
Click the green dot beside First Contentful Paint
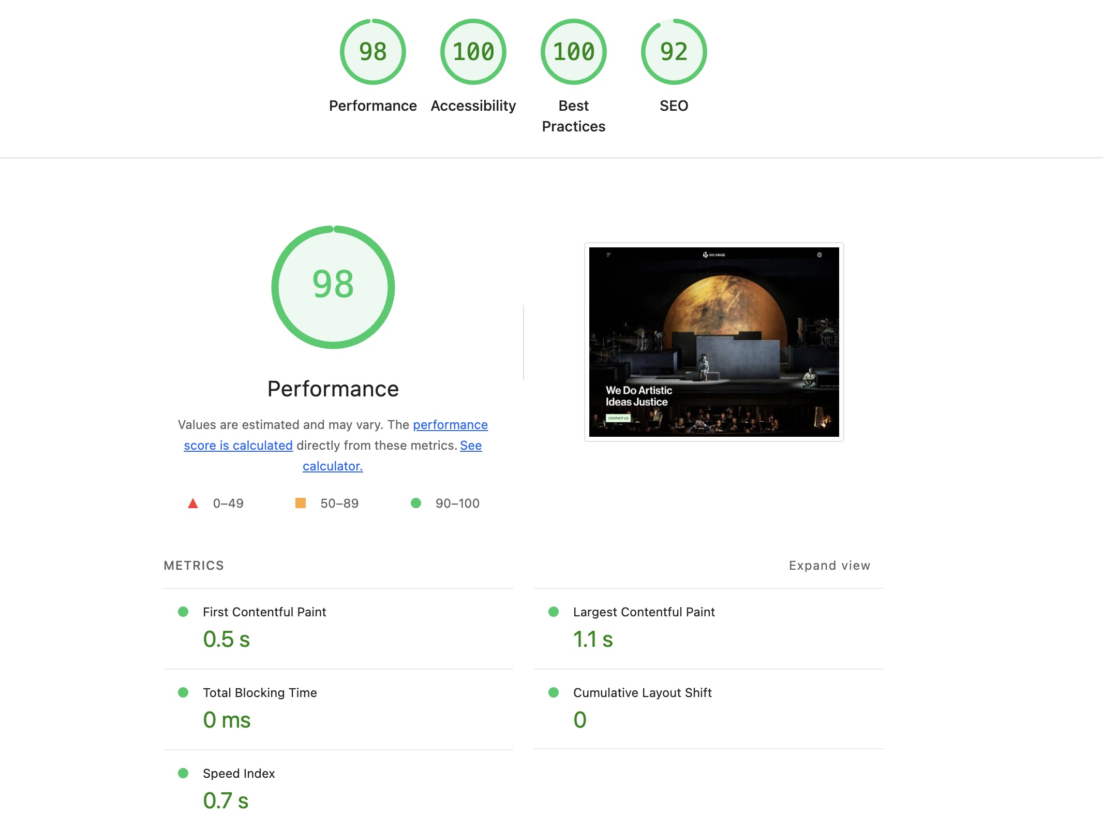click(183, 612)
